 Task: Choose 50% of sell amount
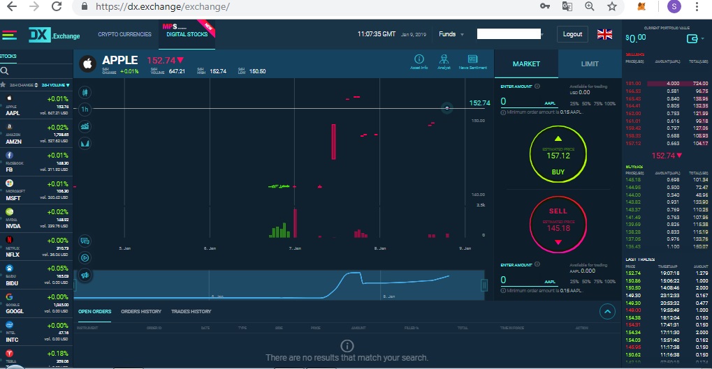(x=586, y=282)
